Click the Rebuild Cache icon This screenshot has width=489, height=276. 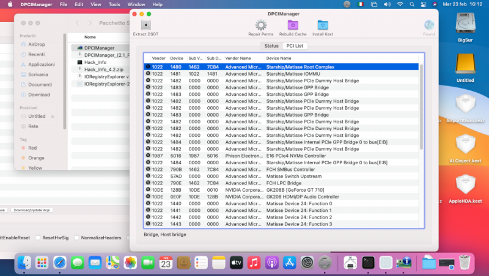293,26
